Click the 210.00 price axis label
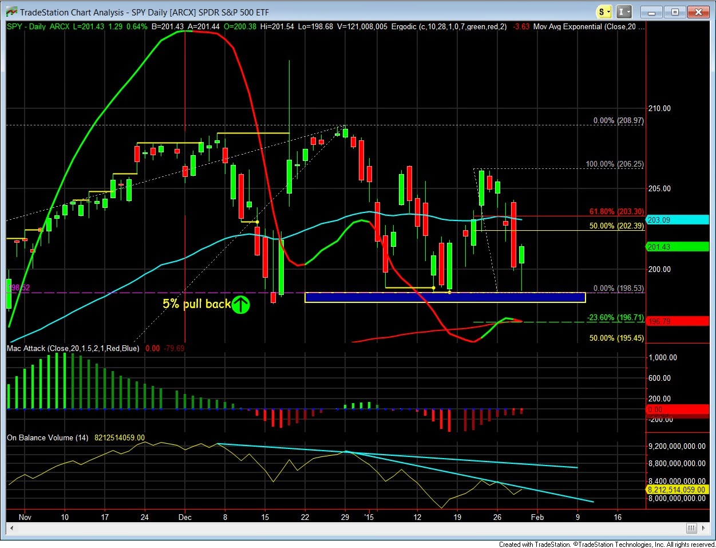716x548 pixels. click(659, 108)
